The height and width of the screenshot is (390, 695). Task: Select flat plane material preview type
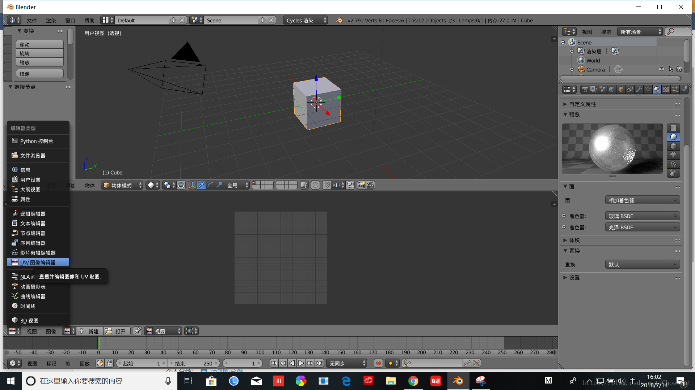pos(673,128)
